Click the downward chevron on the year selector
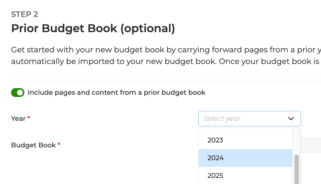This screenshot has width=321, height=184. (291, 119)
